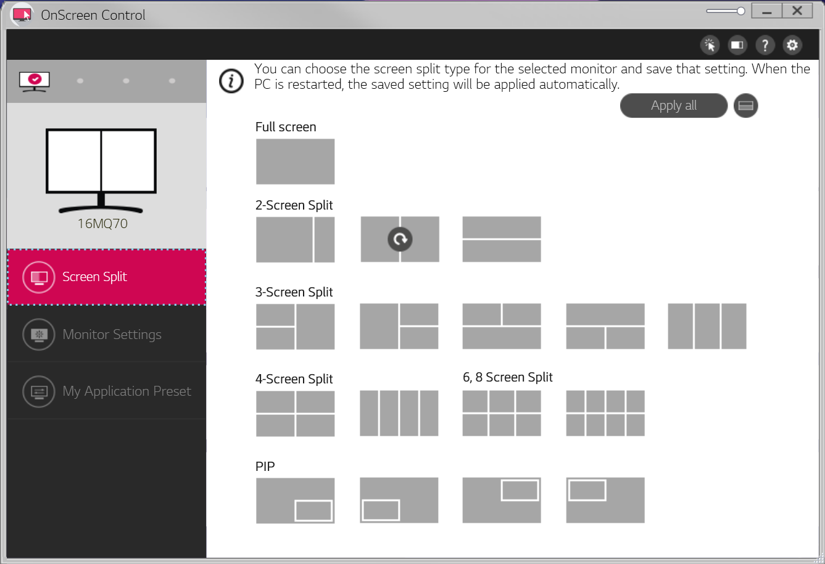This screenshot has height=564, width=825.
Task: Select the fourth monitor dot indicator
Action: (172, 81)
